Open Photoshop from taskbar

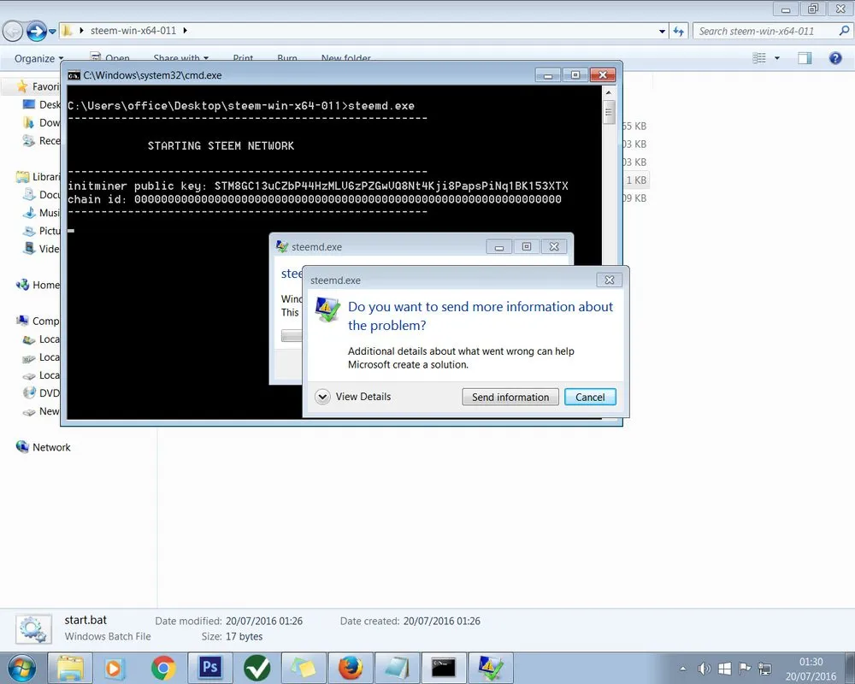tap(210, 668)
